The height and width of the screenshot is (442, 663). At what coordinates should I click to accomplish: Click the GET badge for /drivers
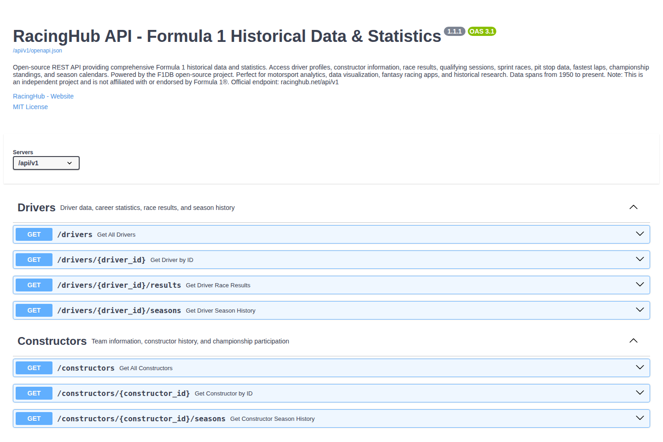pos(34,234)
